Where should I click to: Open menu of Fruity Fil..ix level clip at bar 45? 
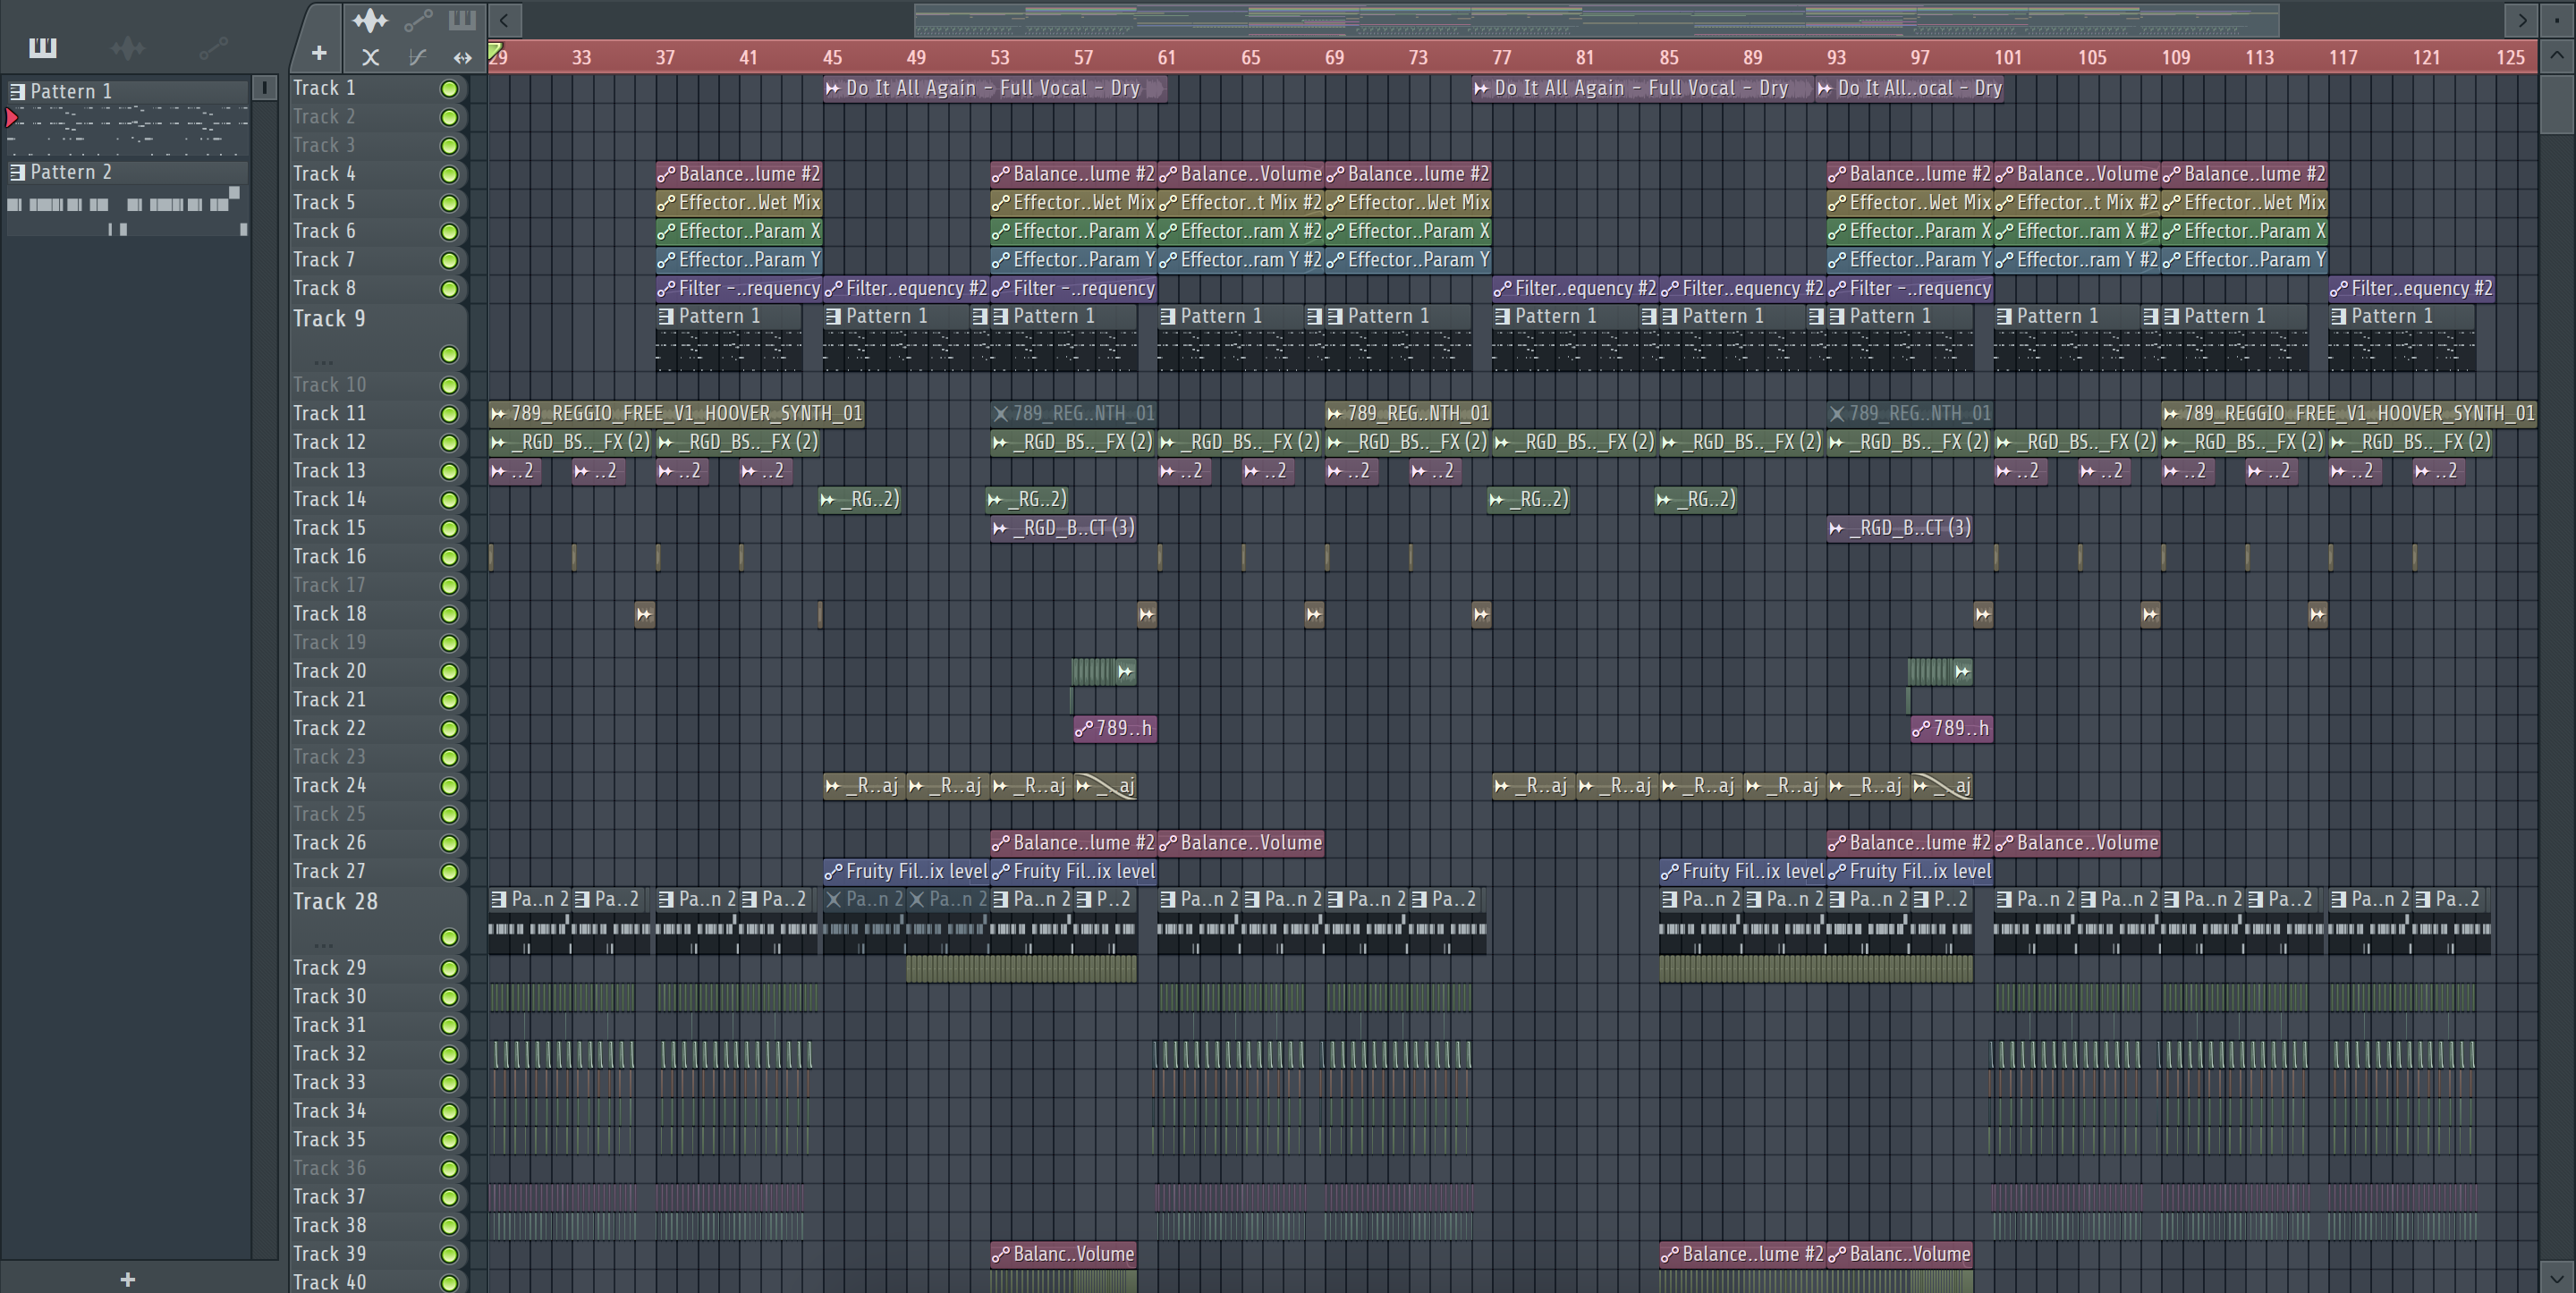point(833,872)
